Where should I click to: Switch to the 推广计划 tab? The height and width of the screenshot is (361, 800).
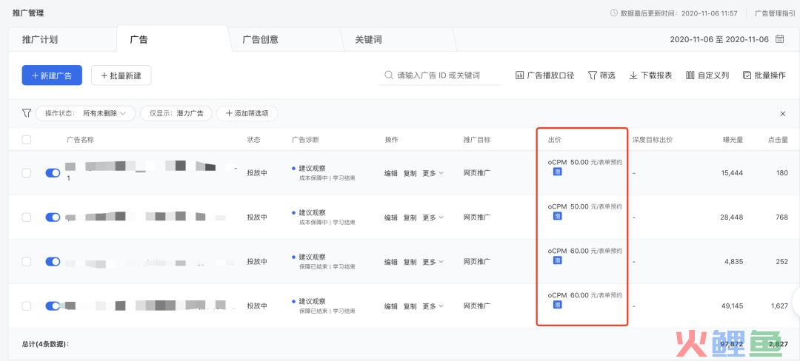click(x=40, y=39)
